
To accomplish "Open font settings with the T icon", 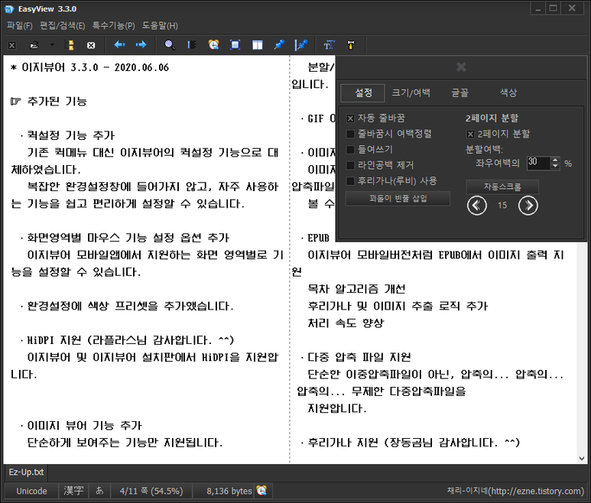I will [x=329, y=45].
